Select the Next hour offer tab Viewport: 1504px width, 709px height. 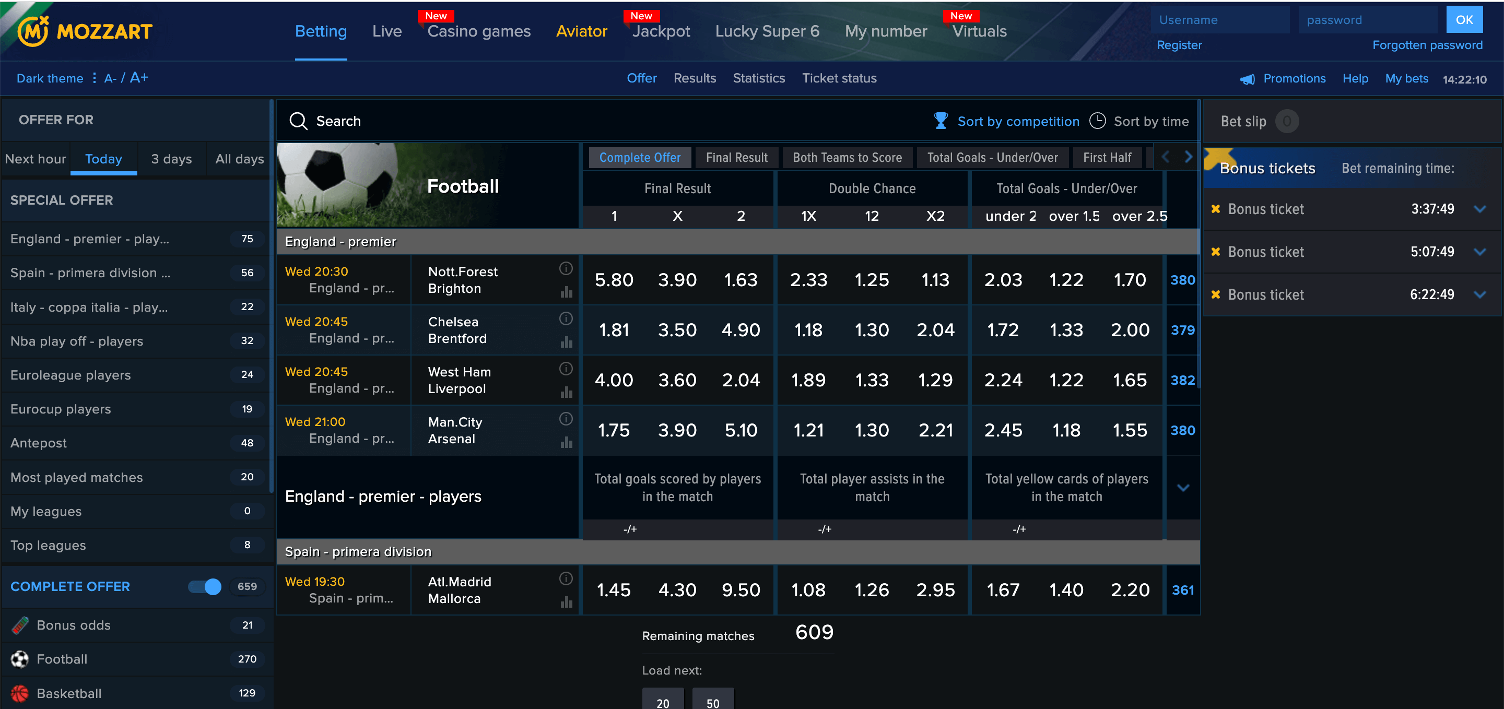(x=35, y=159)
